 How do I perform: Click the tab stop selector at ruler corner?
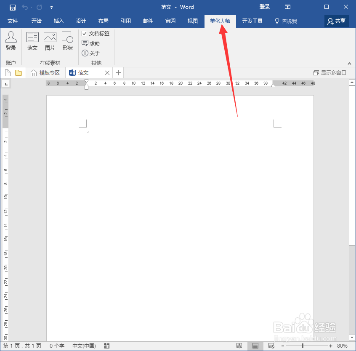(6, 84)
